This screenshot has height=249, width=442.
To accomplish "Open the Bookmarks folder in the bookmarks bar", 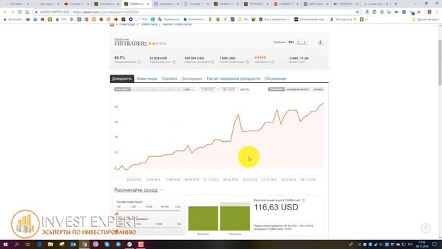I will [12, 19].
